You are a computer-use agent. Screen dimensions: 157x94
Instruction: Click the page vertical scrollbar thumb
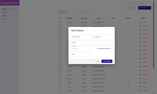[154, 35]
